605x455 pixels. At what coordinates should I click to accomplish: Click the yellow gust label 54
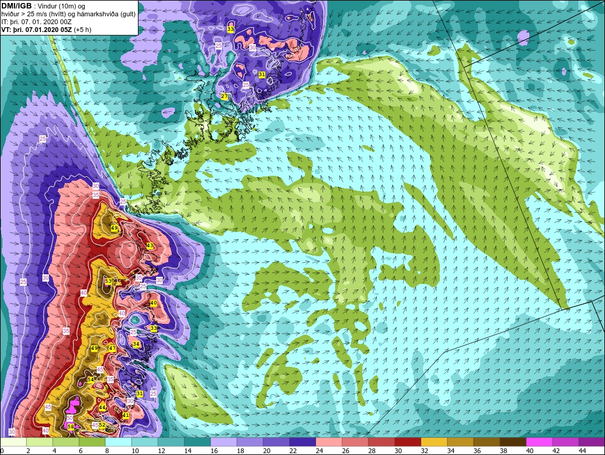90,379
